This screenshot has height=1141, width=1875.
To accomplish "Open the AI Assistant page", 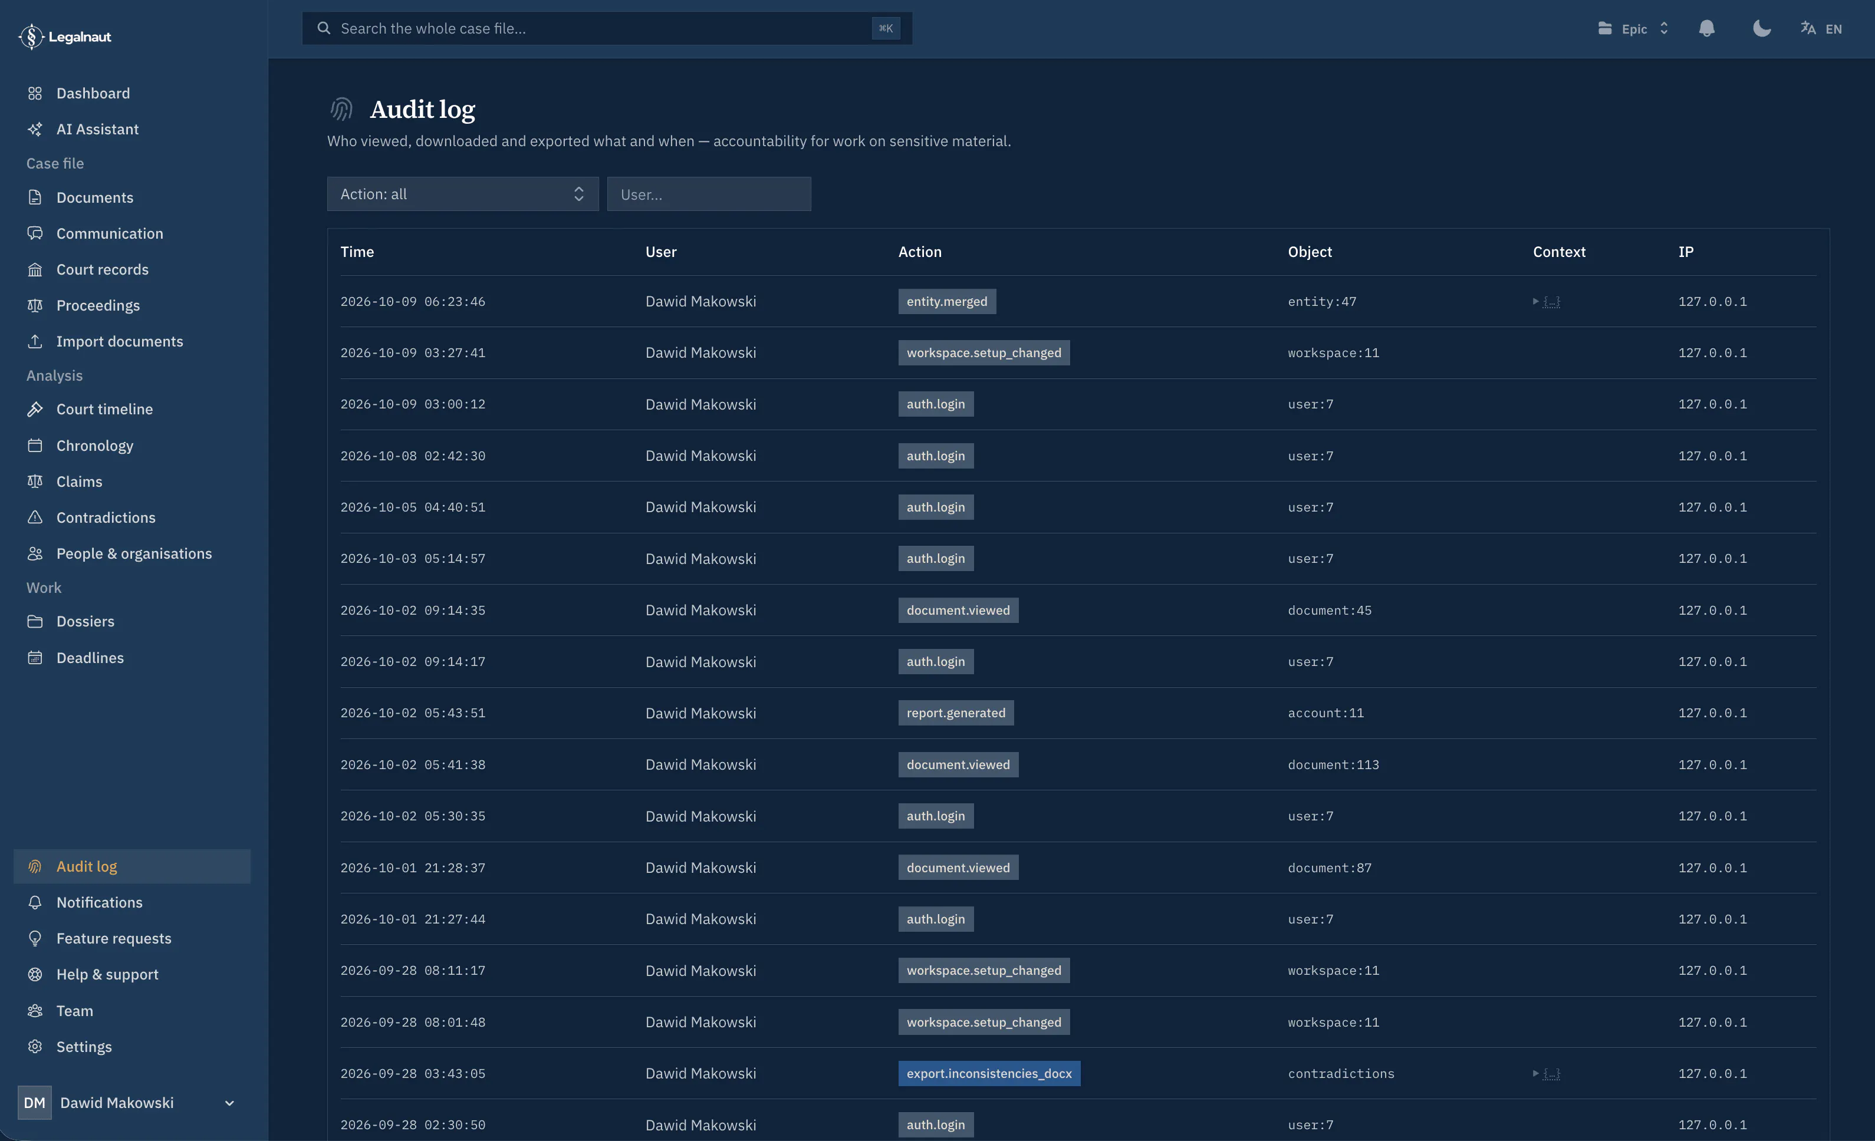I will pos(131,129).
